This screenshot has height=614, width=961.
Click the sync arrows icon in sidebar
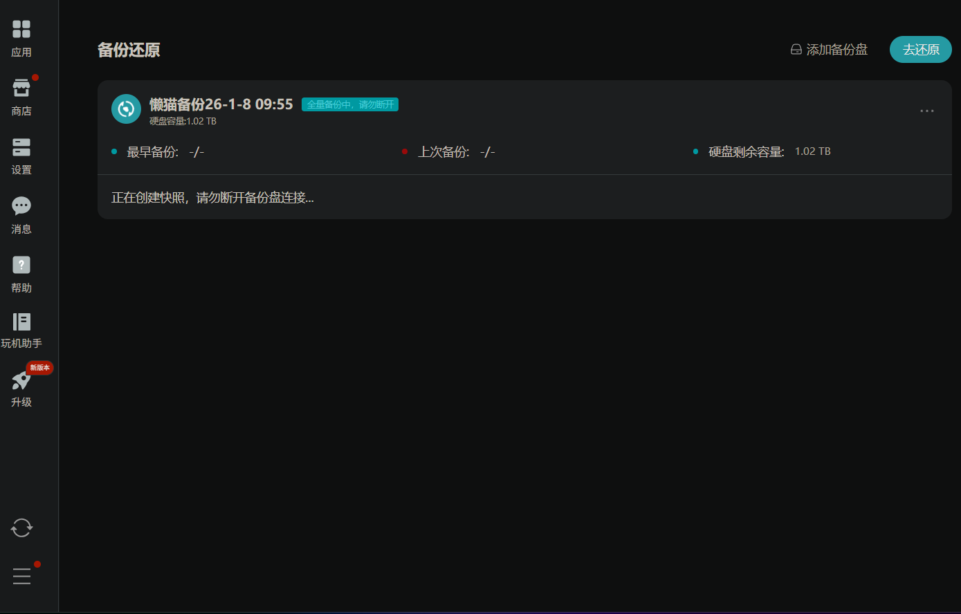click(21, 528)
